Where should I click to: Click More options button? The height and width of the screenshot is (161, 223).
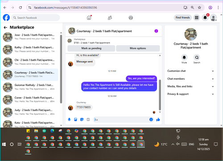[138, 48]
